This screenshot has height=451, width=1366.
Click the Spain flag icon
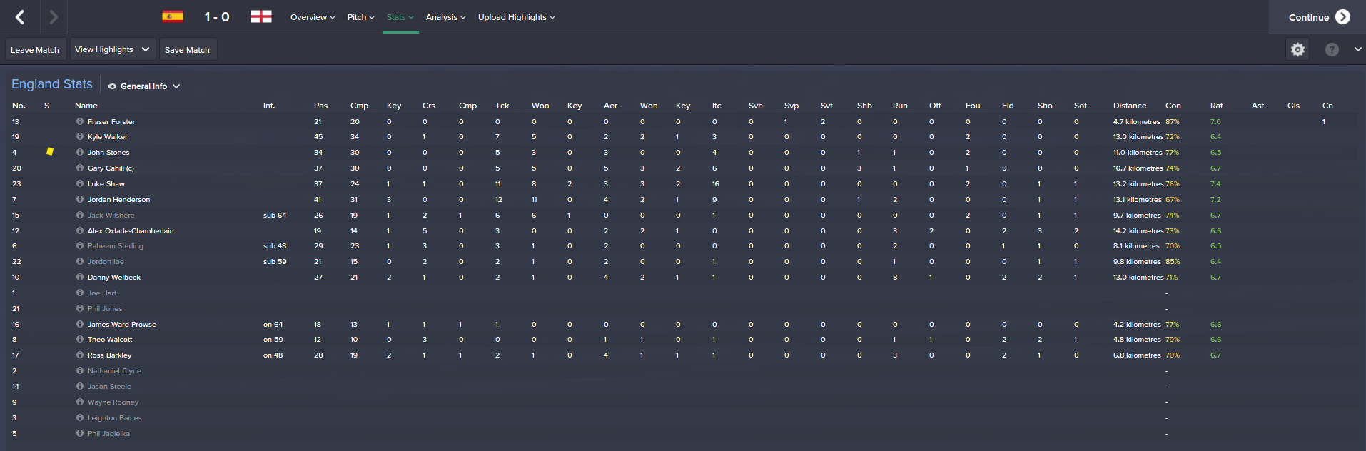coord(173,16)
